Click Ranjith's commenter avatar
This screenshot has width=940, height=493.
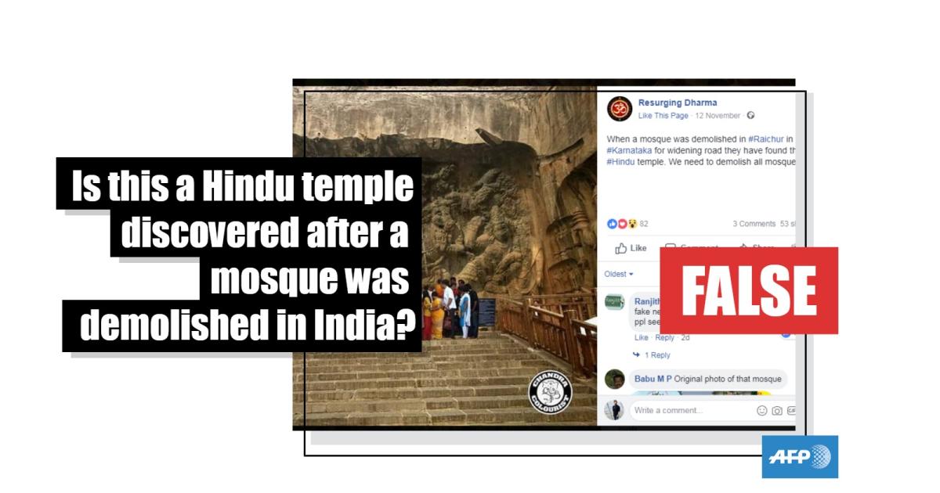tap(616, 303)
